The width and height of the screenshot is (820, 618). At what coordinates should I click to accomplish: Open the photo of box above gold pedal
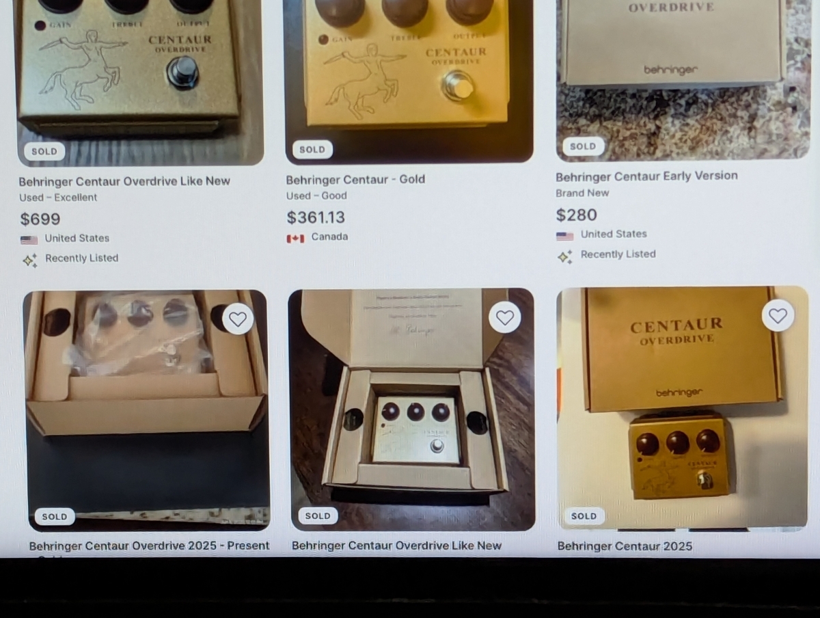point(683,407)
